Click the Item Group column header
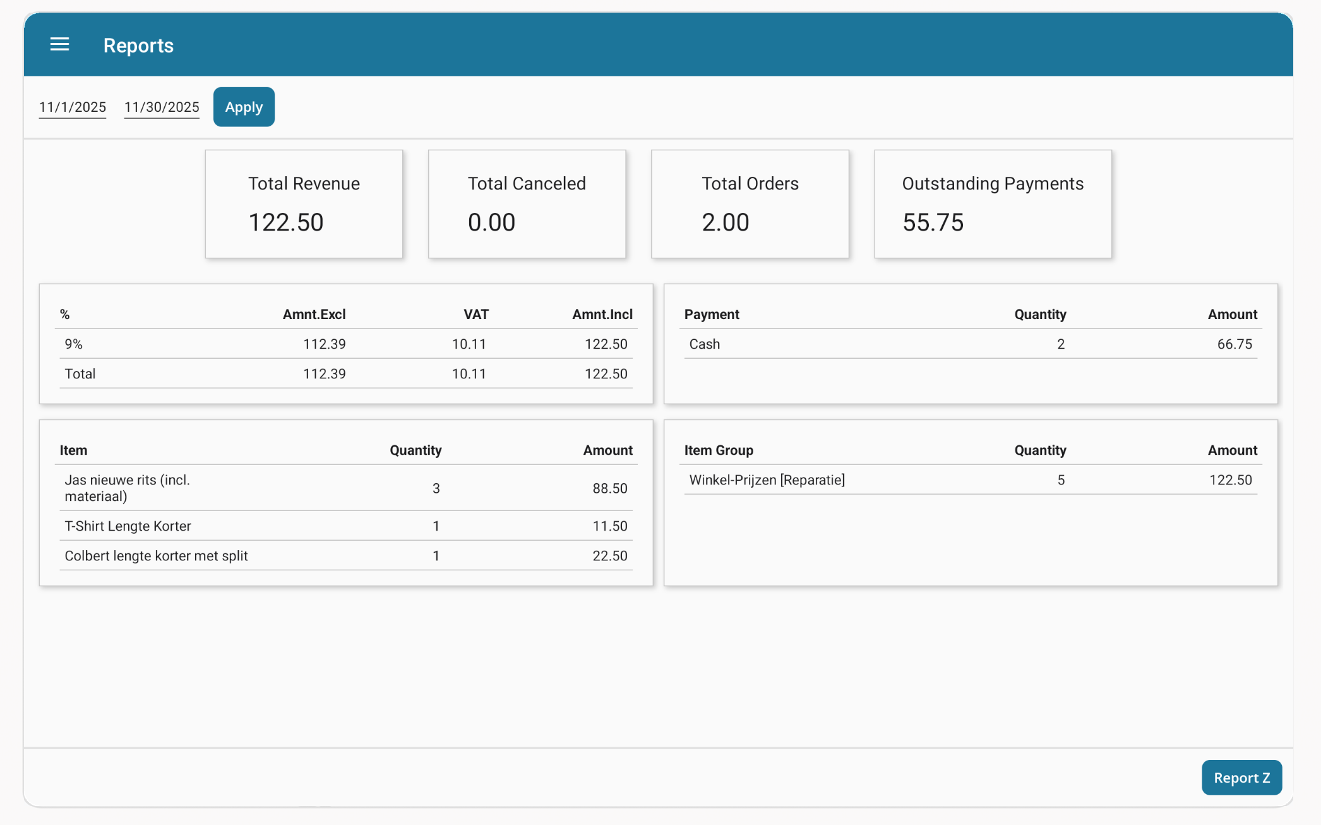Viewport: 1321px width, 825px height. 719,450
